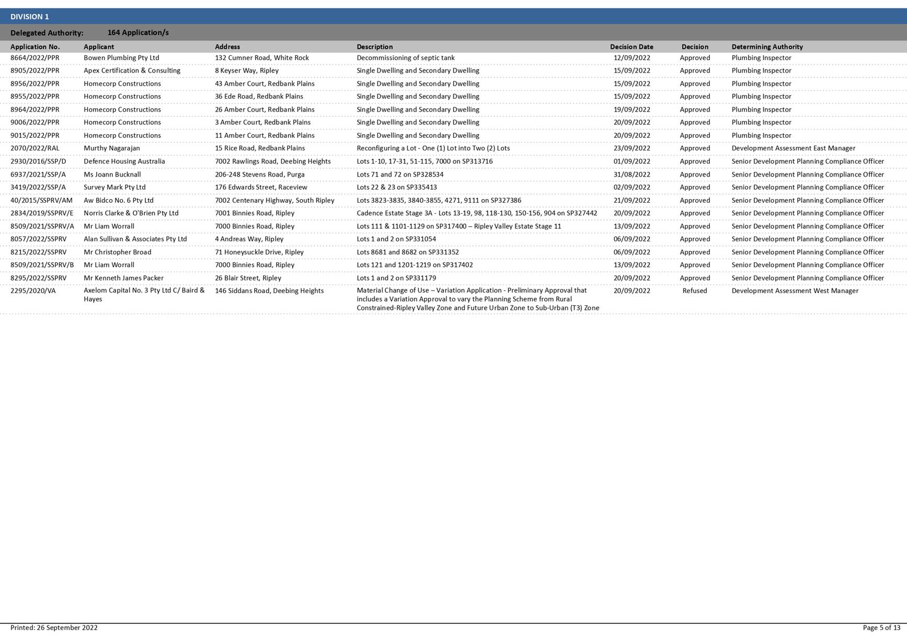Click 'Lots 121 and 1201-1219 on SP317402'
The image size is (907, 641).
tap(415, 264)
